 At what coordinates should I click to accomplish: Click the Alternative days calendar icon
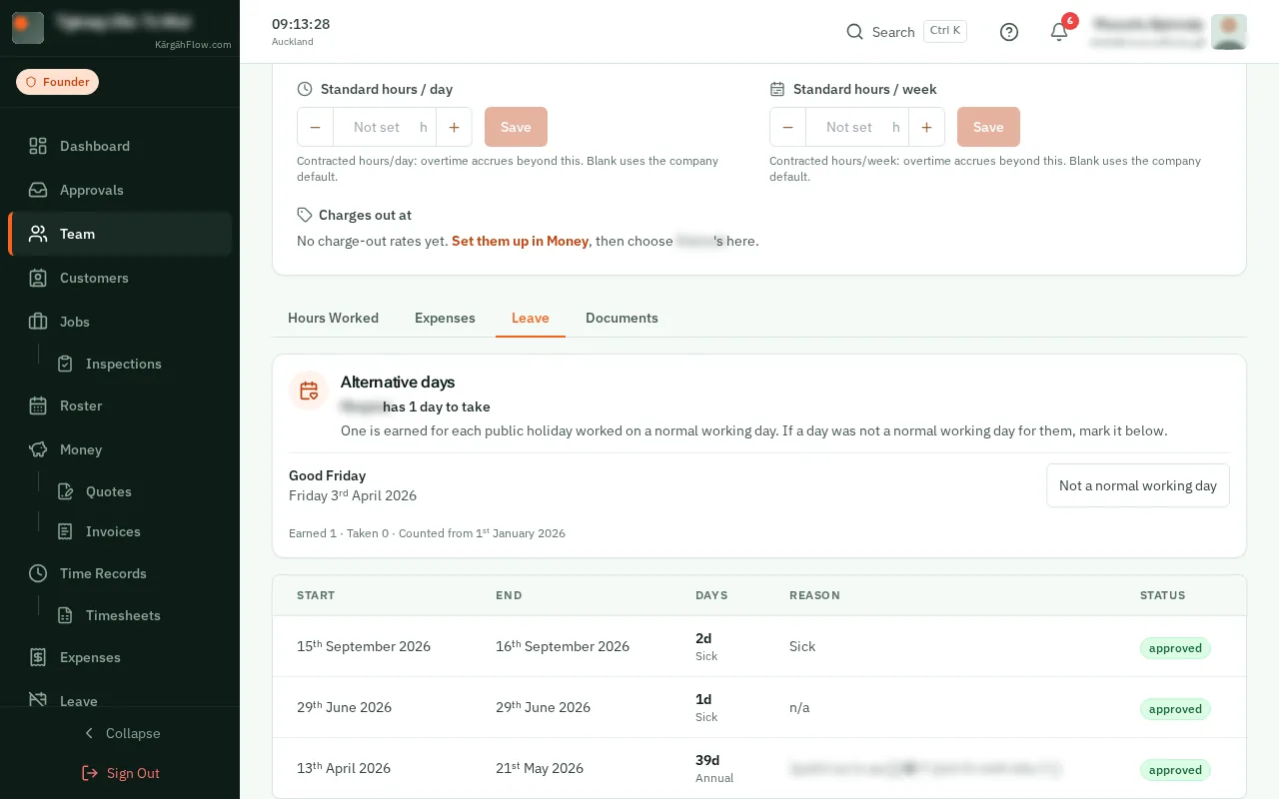click(x=309, y=391)
